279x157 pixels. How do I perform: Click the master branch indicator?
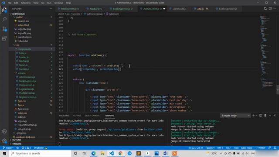(8, 148)
